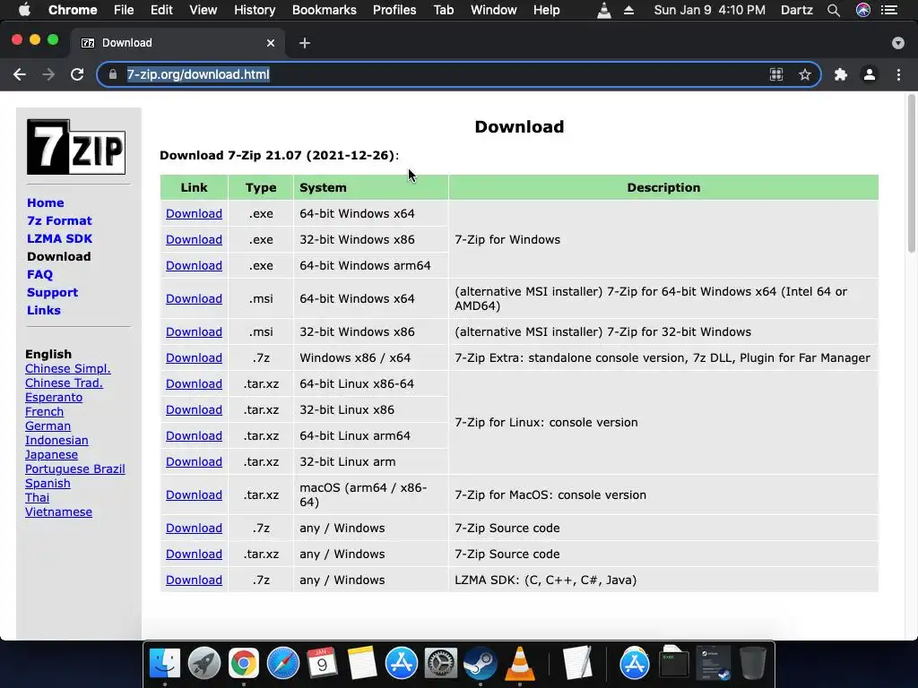Open VLC cone icon in the dock
918x688 pixels.
[520, 664]
